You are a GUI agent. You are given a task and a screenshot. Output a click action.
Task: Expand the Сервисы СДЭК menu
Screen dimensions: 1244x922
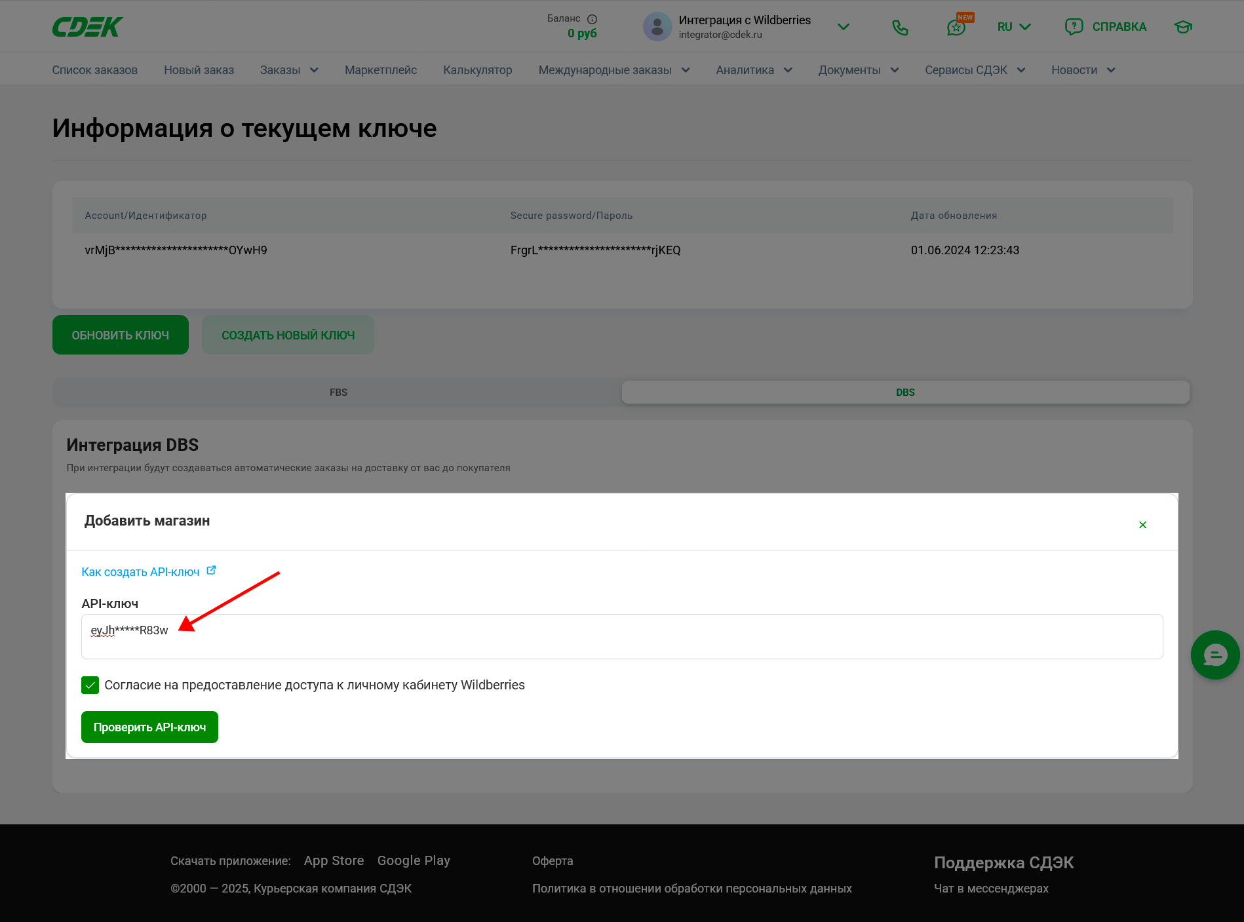pos(975,70)
